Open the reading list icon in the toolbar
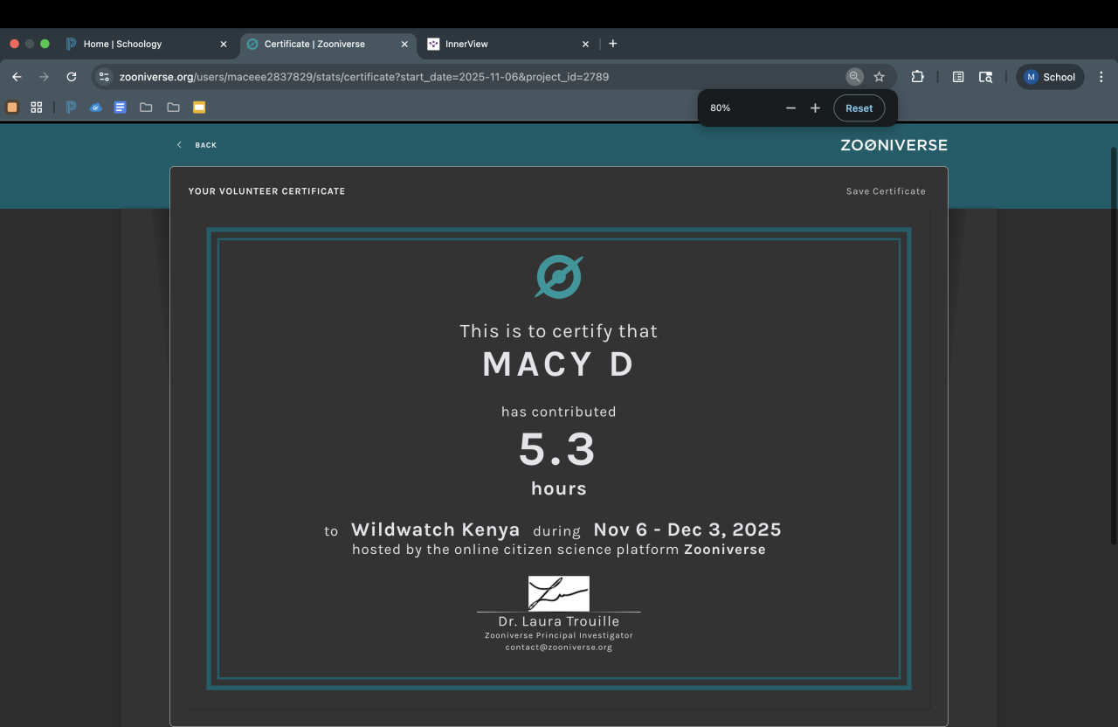The image size is (1118, 727). click(x=958, y=77)
